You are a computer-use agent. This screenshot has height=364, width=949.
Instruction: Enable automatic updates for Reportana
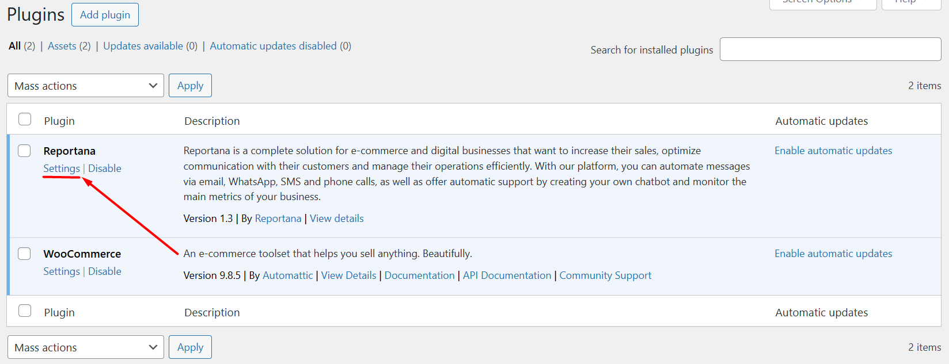(x=833, y=151)
